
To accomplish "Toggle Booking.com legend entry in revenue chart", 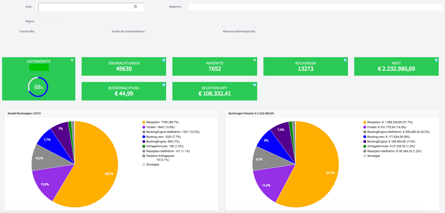I will click(x=387, y=137).
